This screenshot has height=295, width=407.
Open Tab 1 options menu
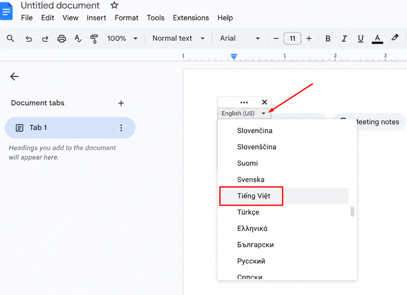121,128
